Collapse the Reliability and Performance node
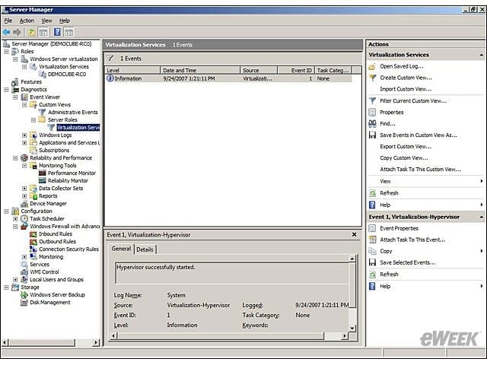 15,158
